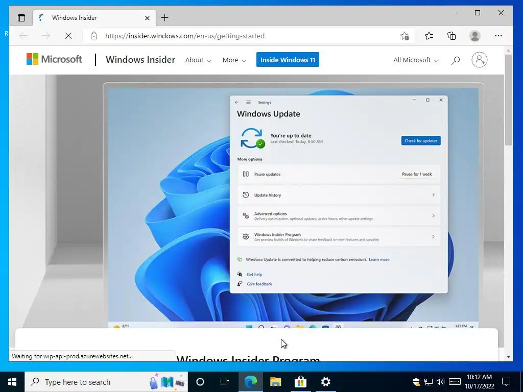Open File Explorer from the taskbar
The image size is (523, 392).
(275, 382)
